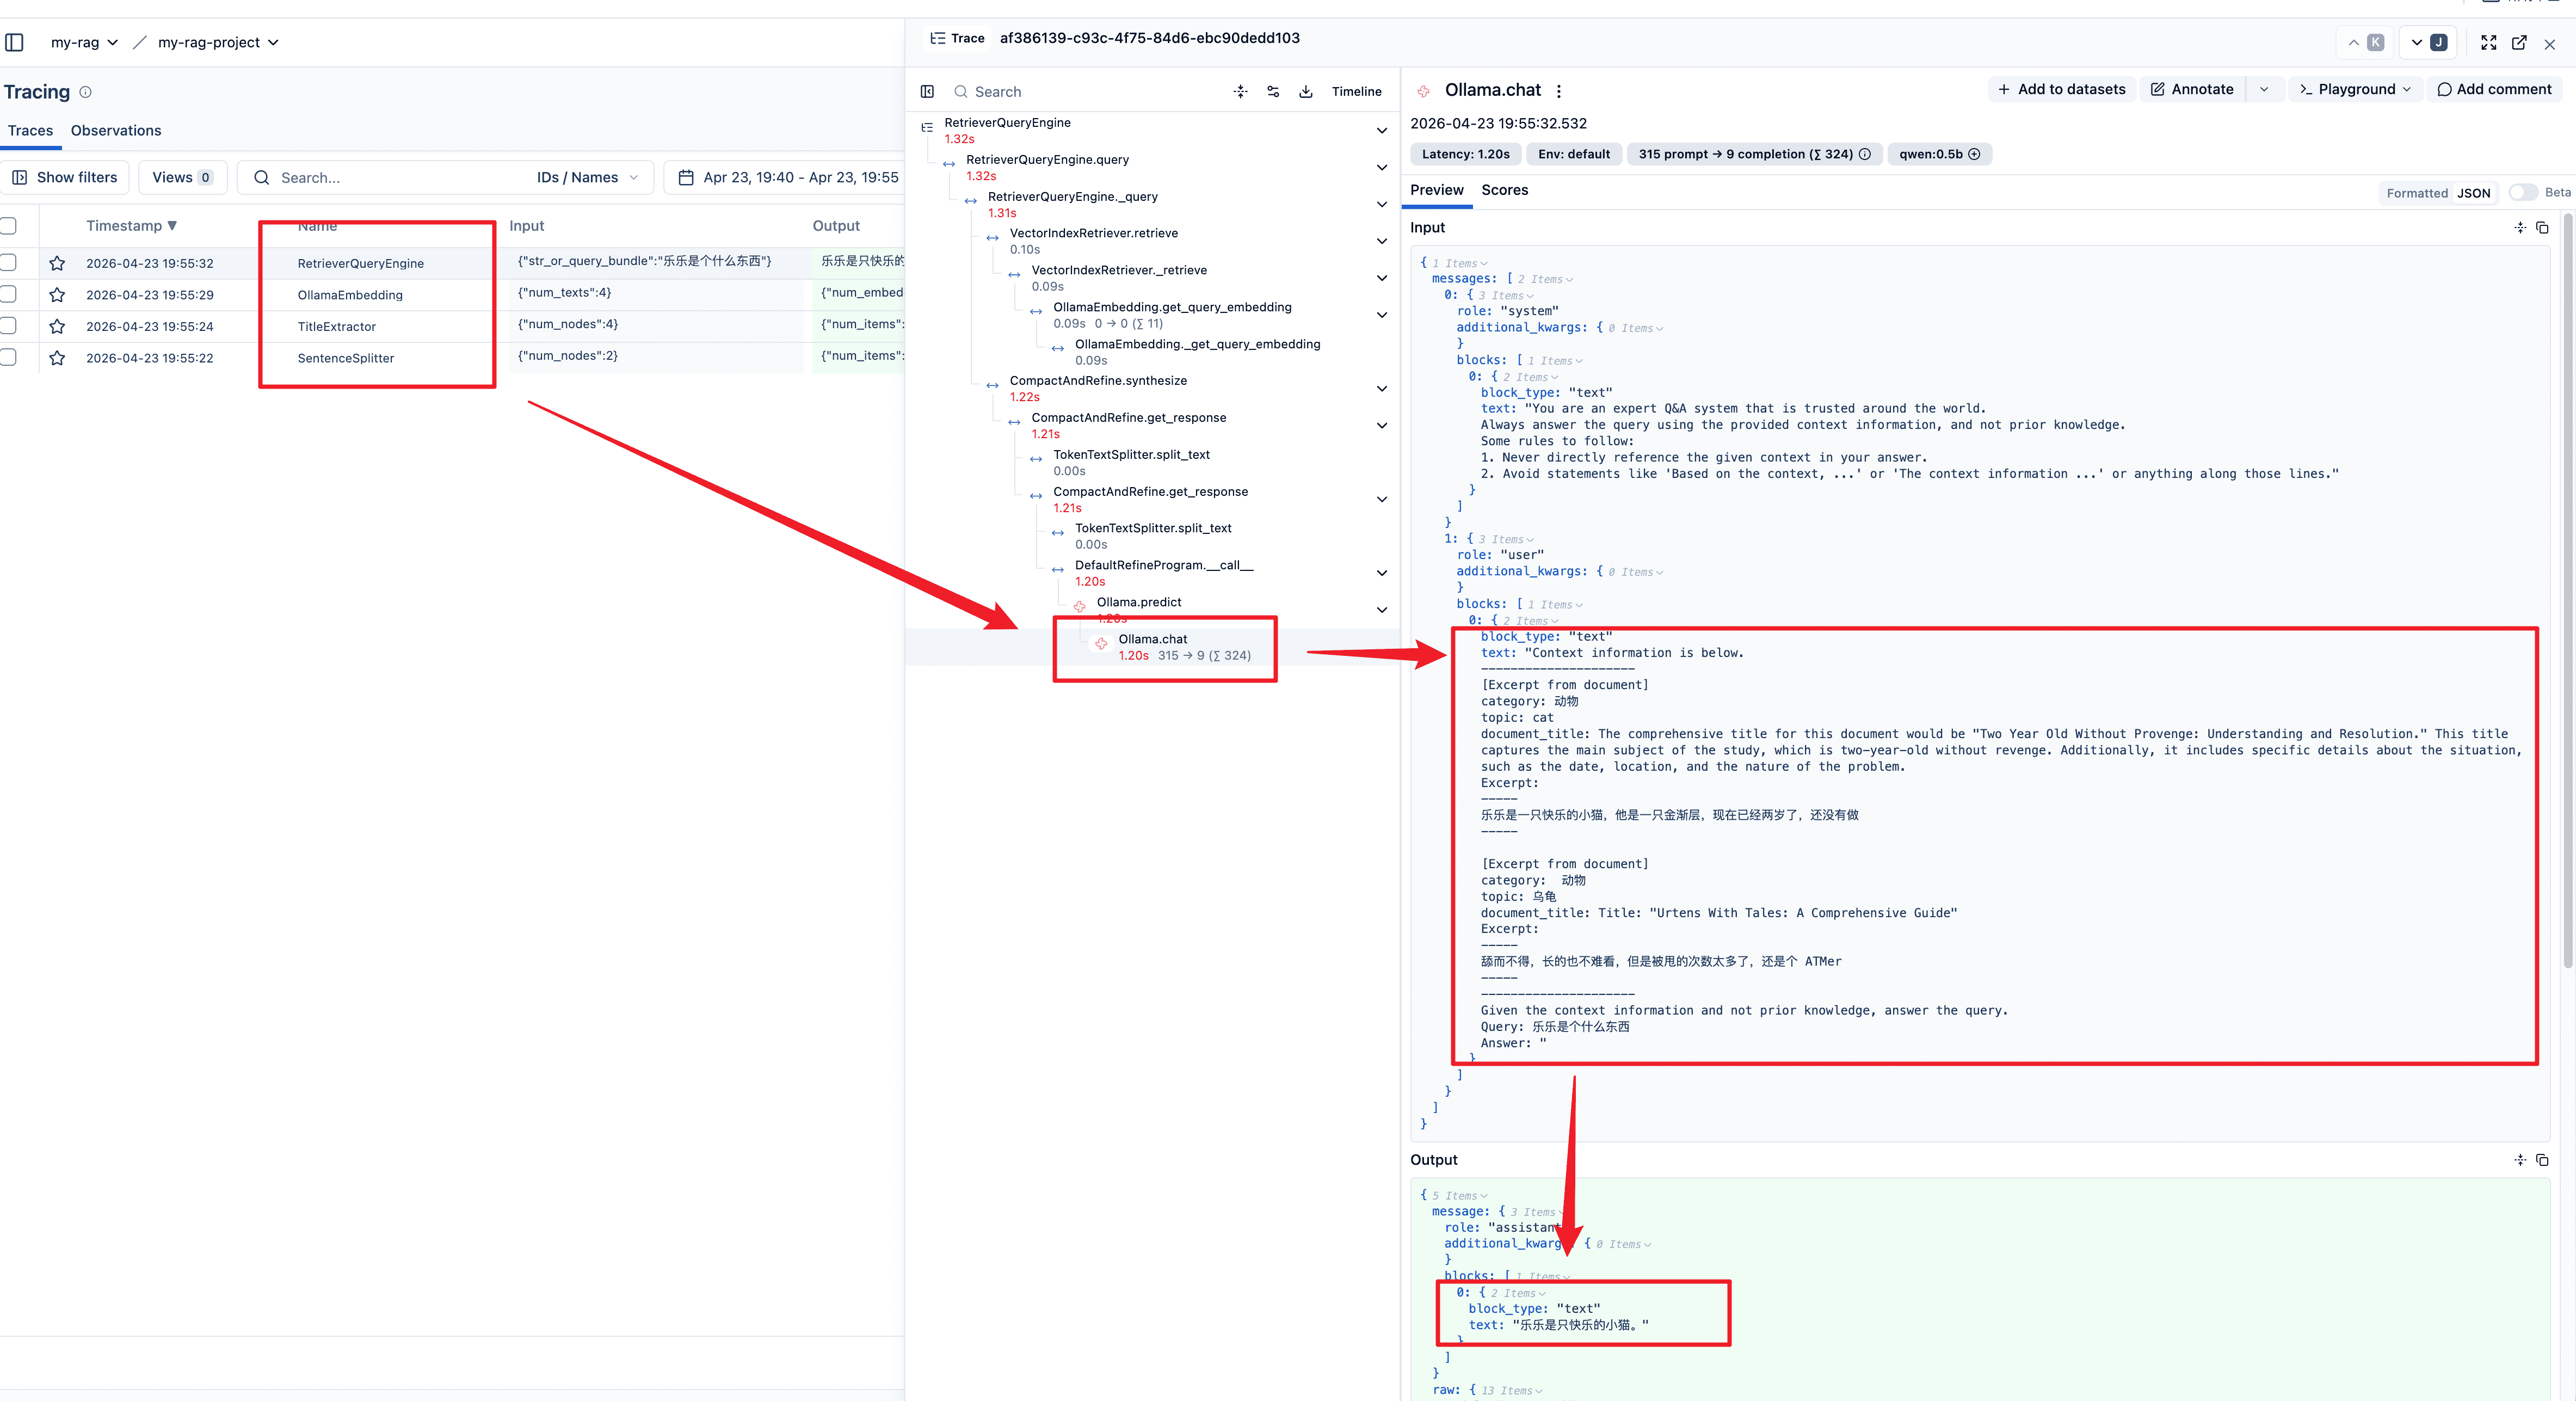Open trace in new tab icon
2576x1401 pixels.
pos(2519,42)
